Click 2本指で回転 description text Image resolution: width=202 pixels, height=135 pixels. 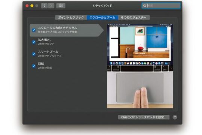45,68
